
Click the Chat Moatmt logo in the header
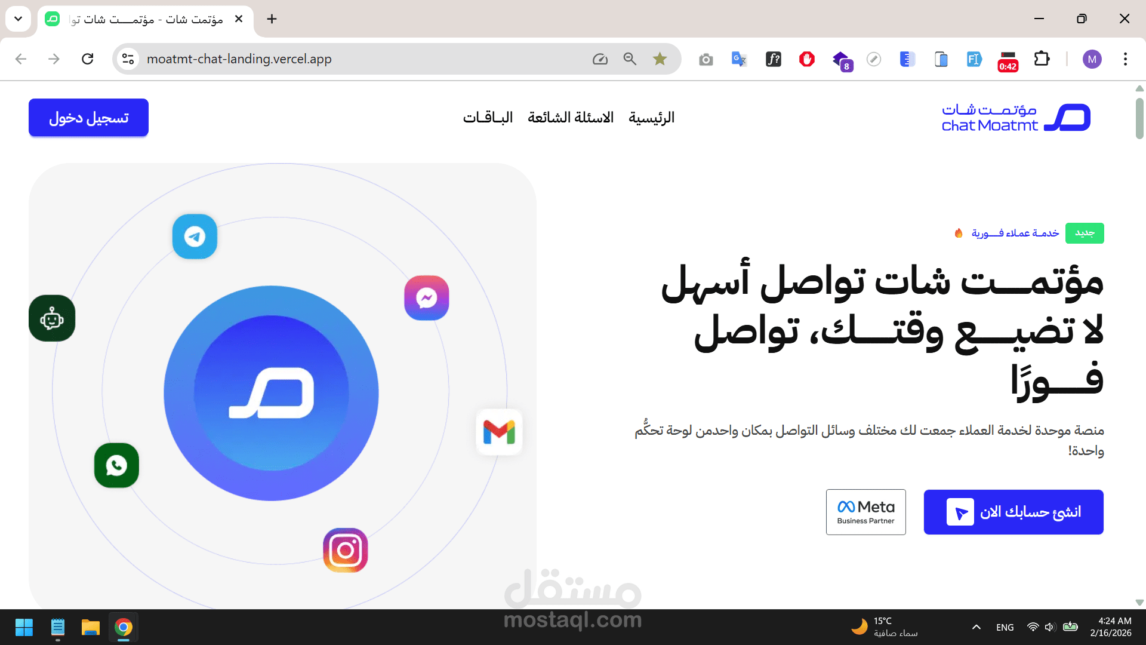tap(1015, 117)
